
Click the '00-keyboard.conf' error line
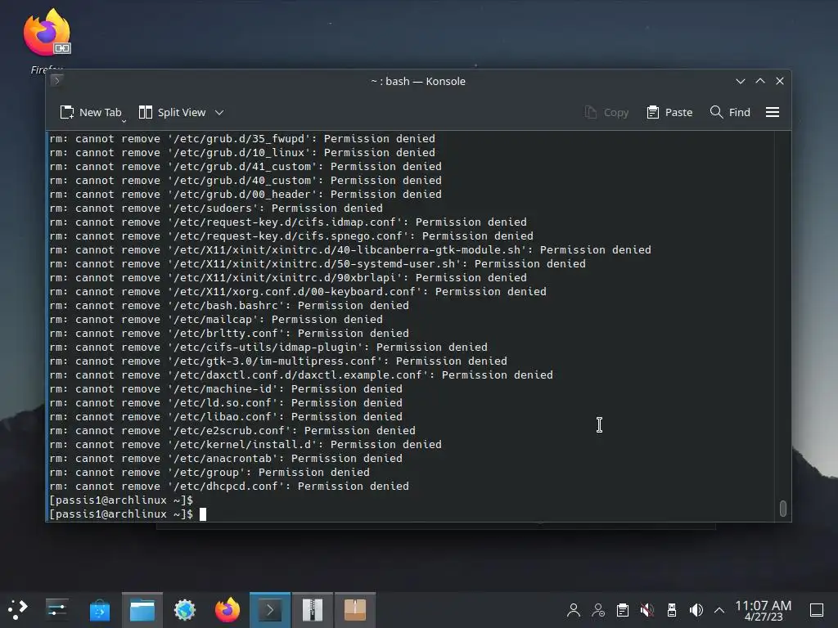298,292
